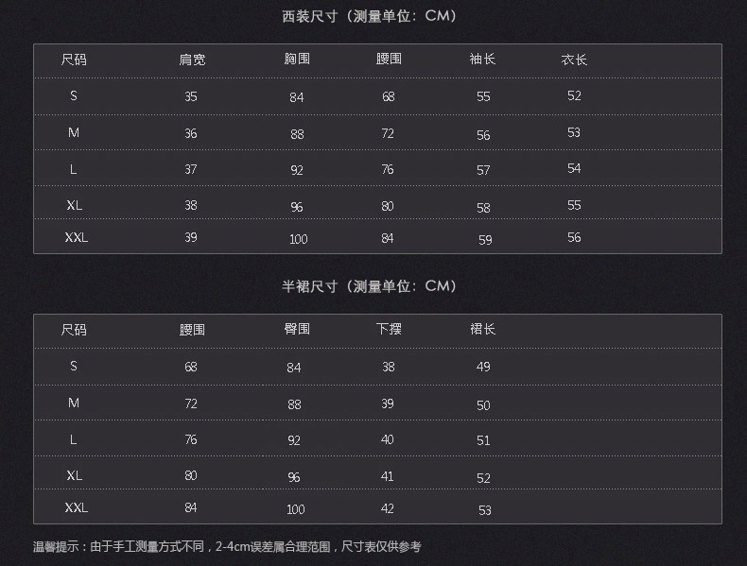Select the 胸围 column header
This screenshot has height=566, width=747.
click(297, 59)
